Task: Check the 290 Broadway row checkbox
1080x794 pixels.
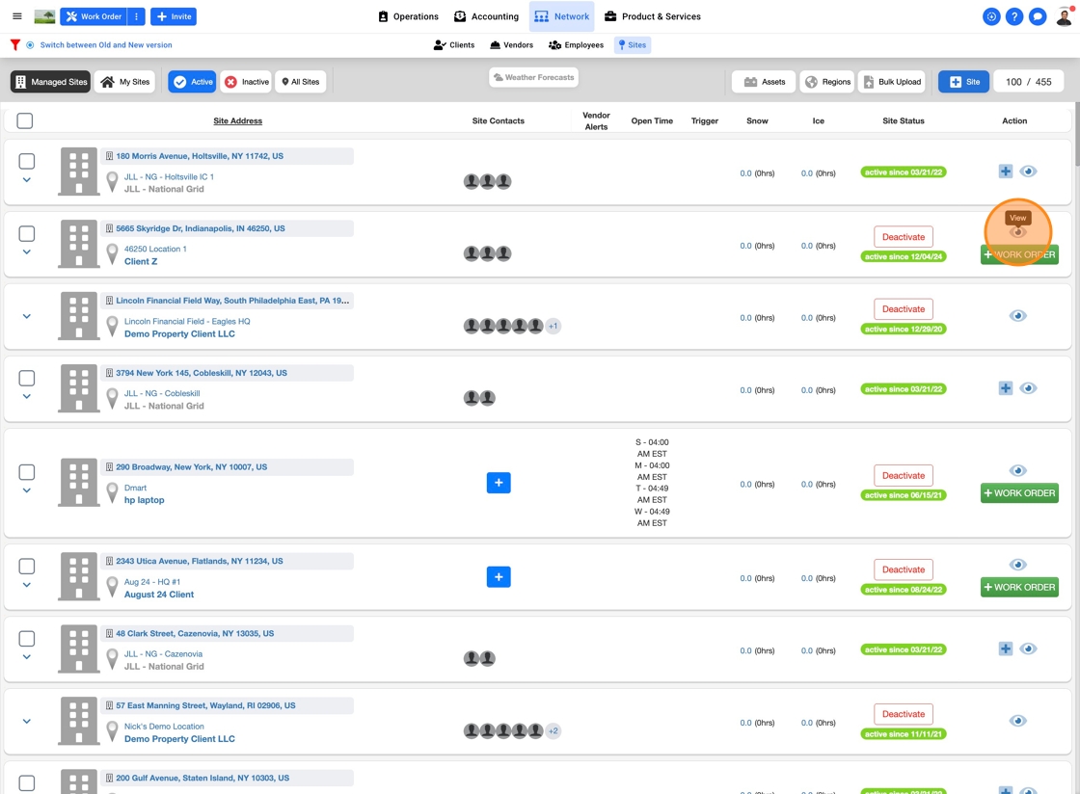Action: [27, 472]
